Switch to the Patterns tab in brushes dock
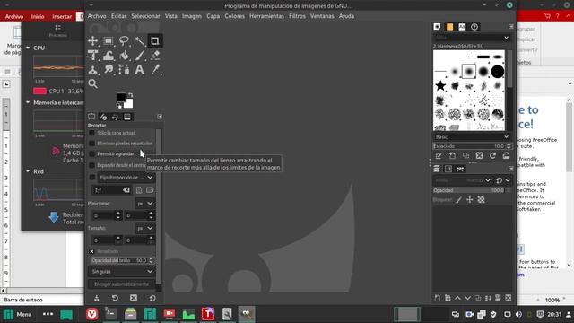Screen dimensions: 574x323 point(449,27)
